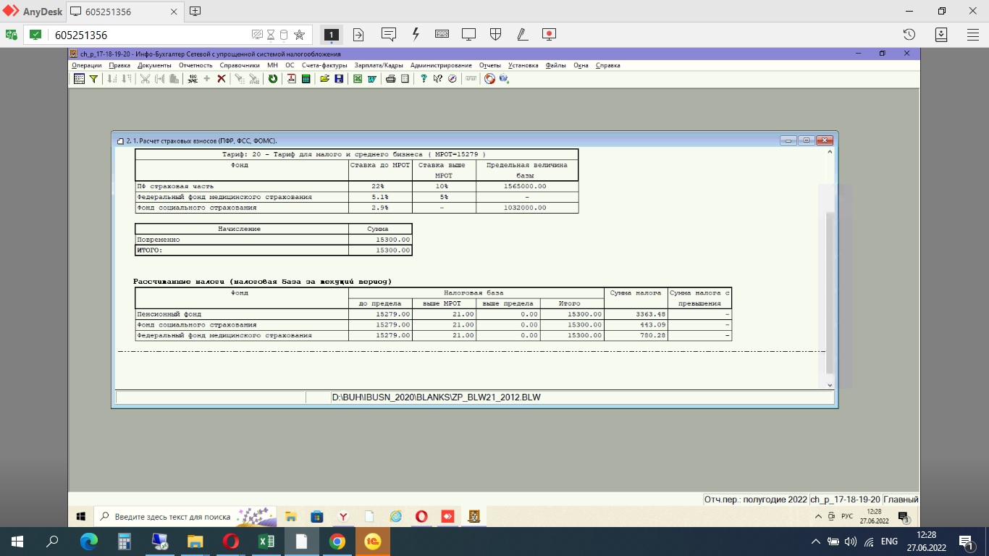Add address to favorites star icon
Image resolution: width=989 pixels, height=556 pixels.
coord(299,35)
